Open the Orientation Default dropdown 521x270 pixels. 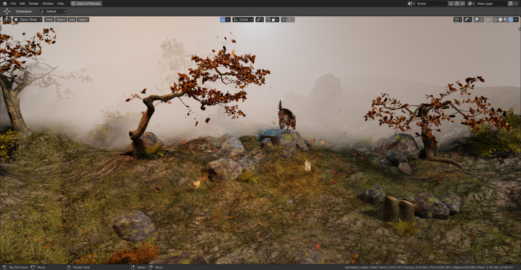pyautogui.click(x=53, y=11)
